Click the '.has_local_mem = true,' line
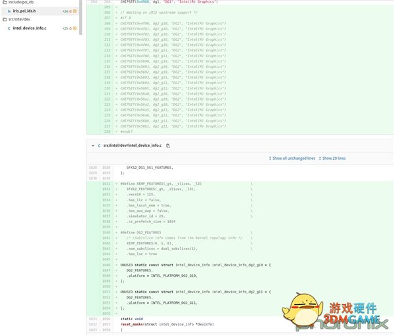 tap(149, 205)
